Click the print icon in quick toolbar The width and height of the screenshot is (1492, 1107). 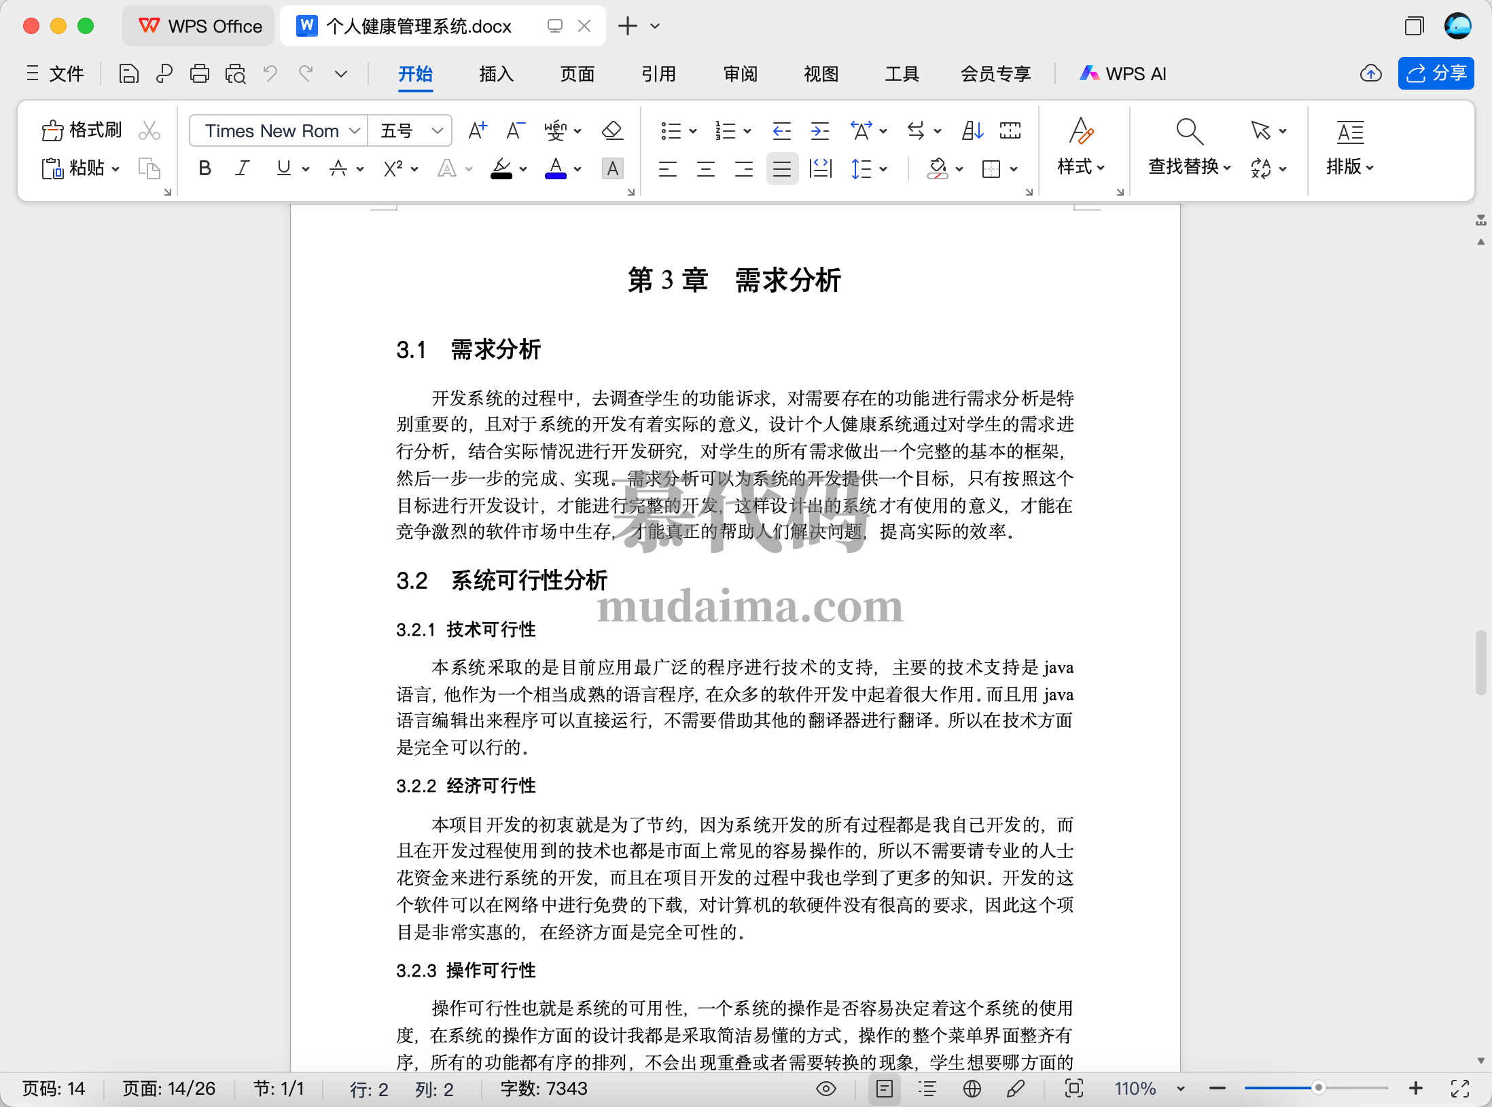(x=199, y=73)
